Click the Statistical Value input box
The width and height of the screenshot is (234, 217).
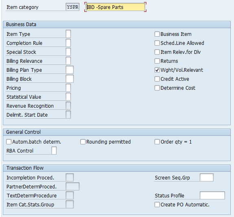tap(68, 97)
